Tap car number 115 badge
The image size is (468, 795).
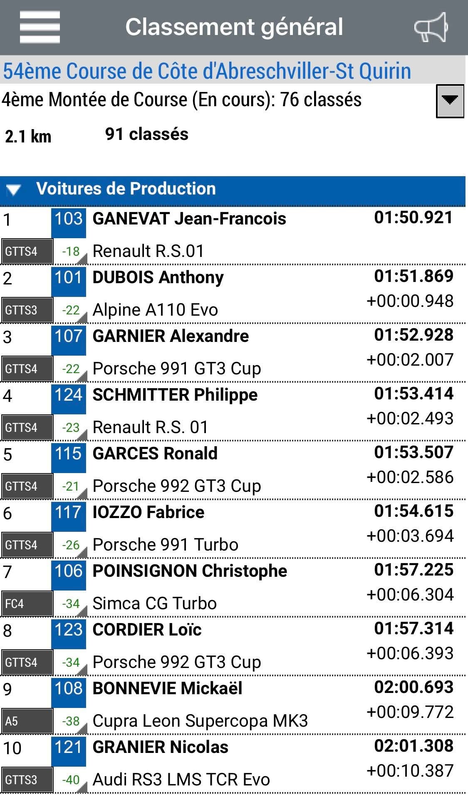pyautogui.click(x=69, y=454)
